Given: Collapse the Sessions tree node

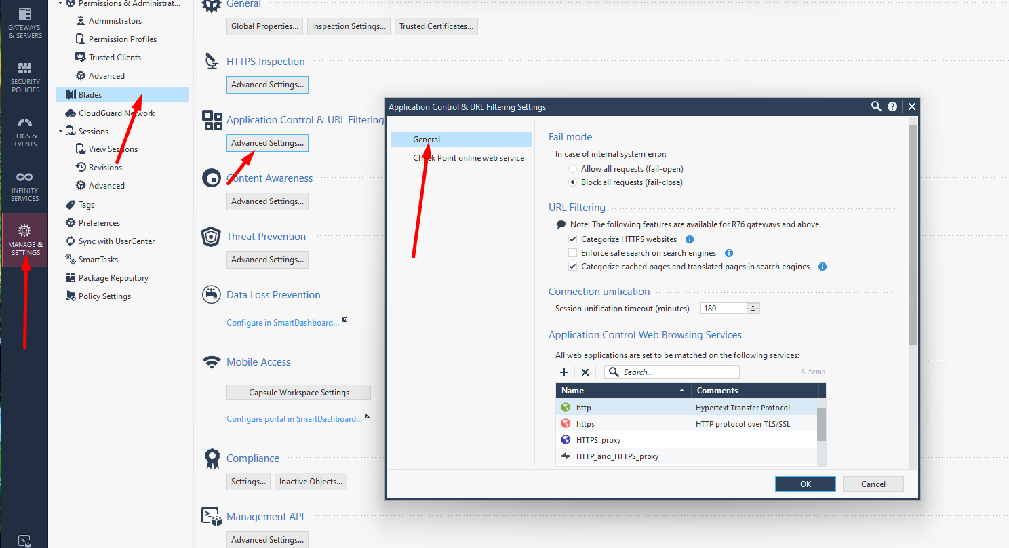Looking at the screenshot, I should (x=60, y=132).
